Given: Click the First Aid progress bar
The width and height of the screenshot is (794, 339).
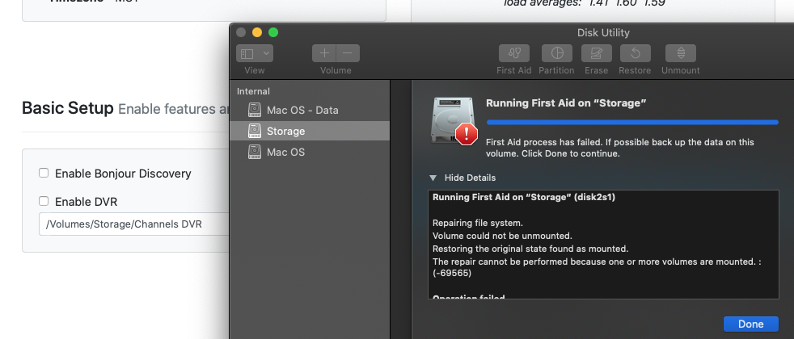Looking at the screenshot, I should 631,123.
